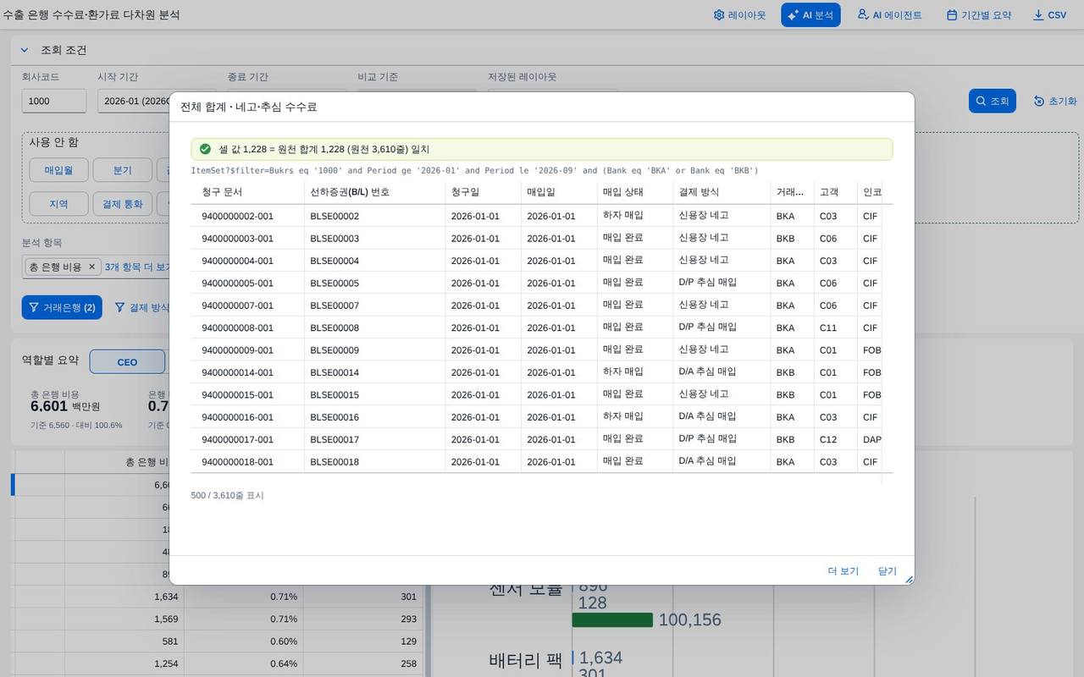Screen dimensions: 1084x677
Task: Click the 조회 search button
Action: 992,101
